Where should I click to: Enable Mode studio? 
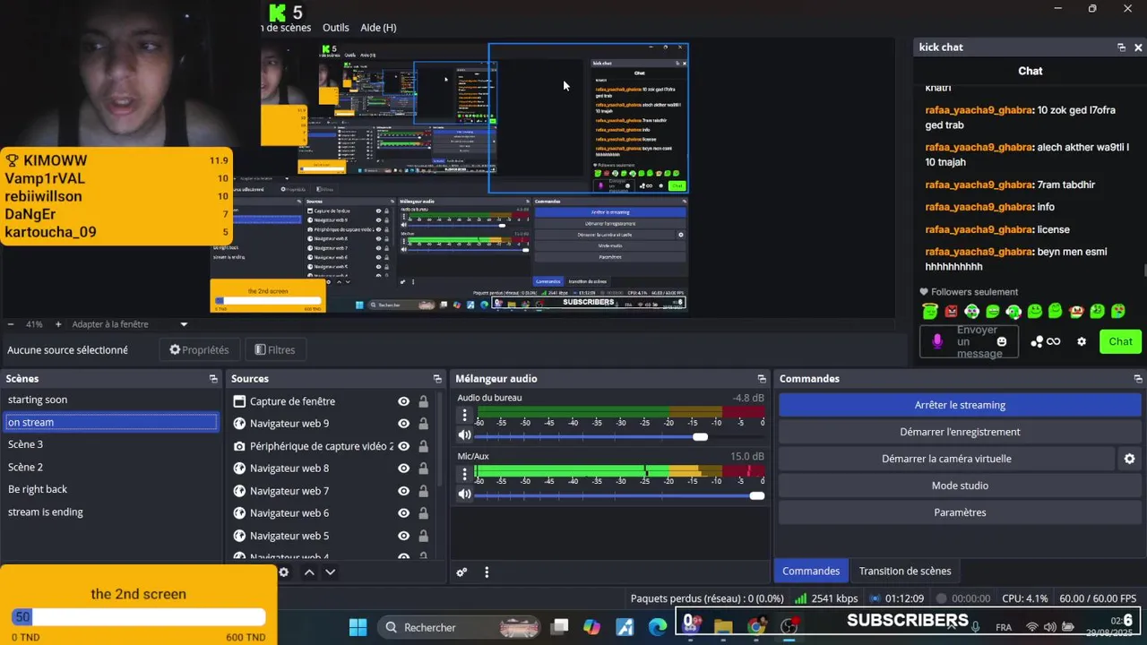pos(960,486)
